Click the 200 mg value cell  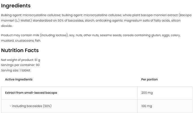165,93
